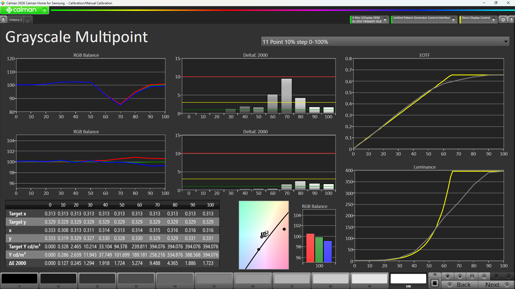Click the ΔE 2000 value 4.365
The image size is (515, 289).
coord(172,263)
